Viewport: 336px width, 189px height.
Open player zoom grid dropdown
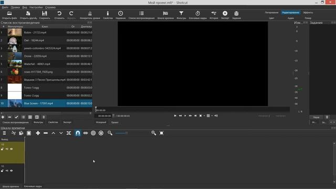[x=209, y=115]
